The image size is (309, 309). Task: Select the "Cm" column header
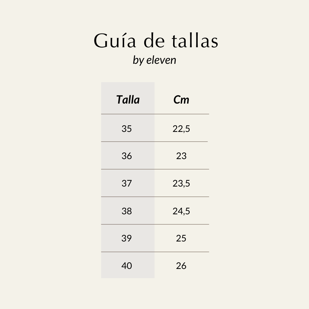(x=181, y=100)
